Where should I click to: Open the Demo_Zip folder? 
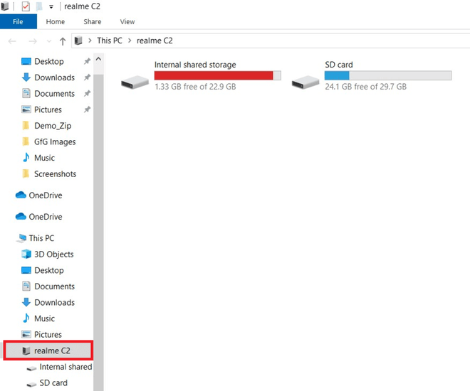point(53,126)
